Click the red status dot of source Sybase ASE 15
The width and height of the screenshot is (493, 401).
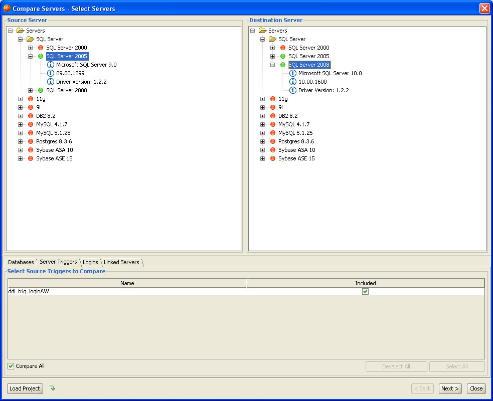tap(31, 158)
